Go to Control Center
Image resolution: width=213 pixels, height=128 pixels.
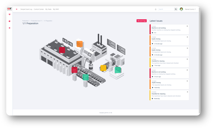click(39, 9)
